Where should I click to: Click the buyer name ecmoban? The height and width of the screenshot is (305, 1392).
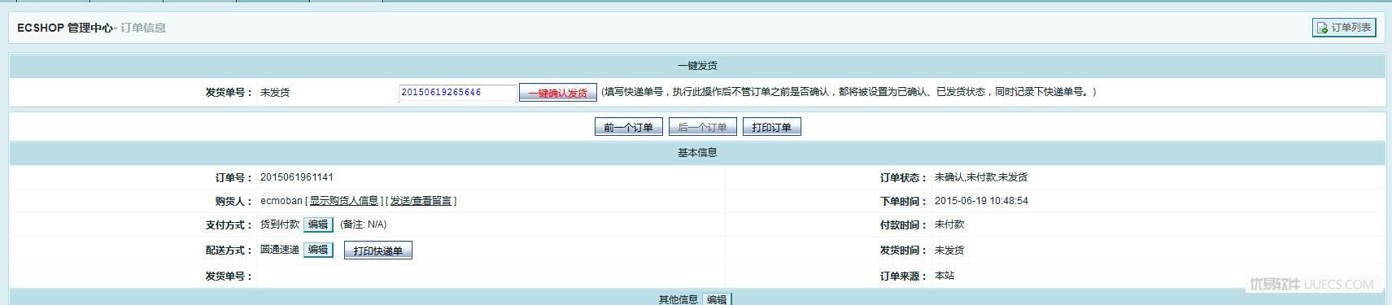(x=281, y=201)
